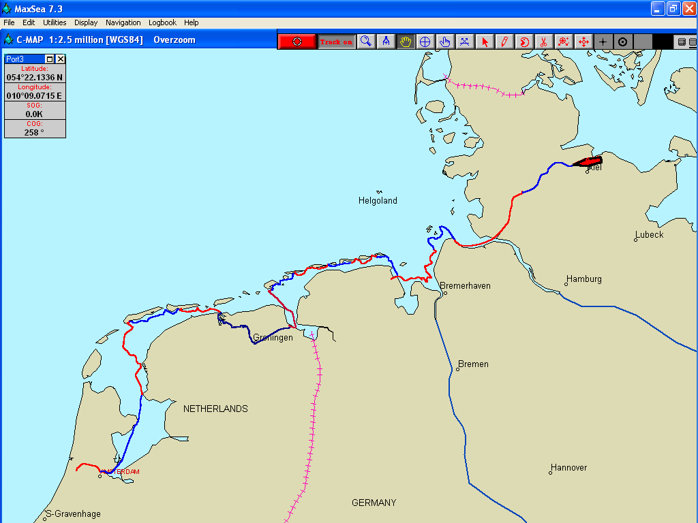
Task: Open the Navigation menu
Action: [123, 22]
